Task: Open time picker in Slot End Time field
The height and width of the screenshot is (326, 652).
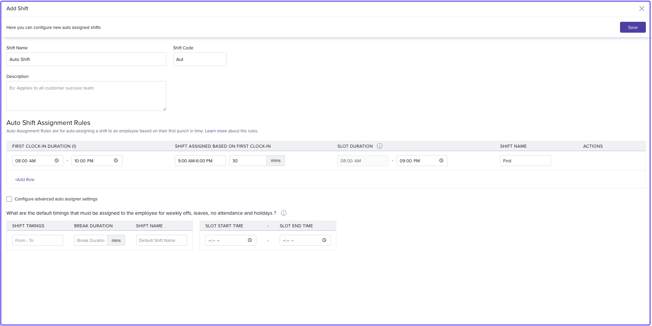Action: [x=324, y=240]
